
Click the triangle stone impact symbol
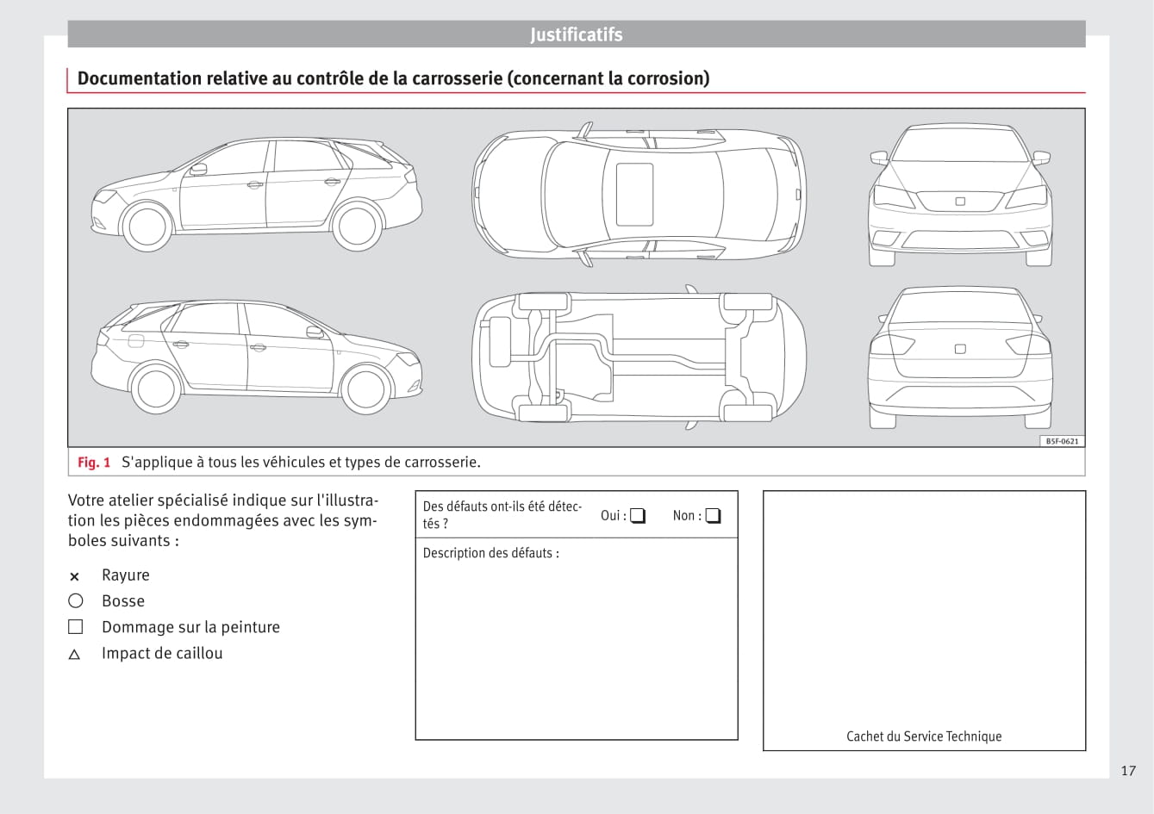click(x=74, y=655)
